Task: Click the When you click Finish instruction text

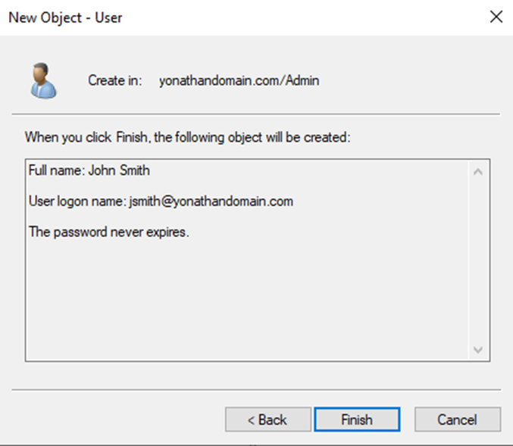Action: (187, 137)
